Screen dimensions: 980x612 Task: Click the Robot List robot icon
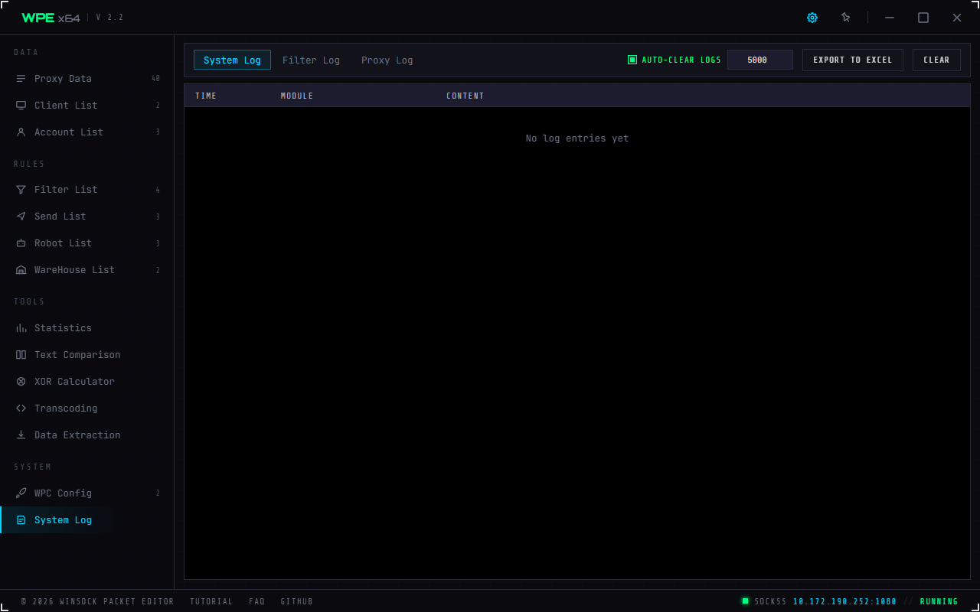point(21,243)
